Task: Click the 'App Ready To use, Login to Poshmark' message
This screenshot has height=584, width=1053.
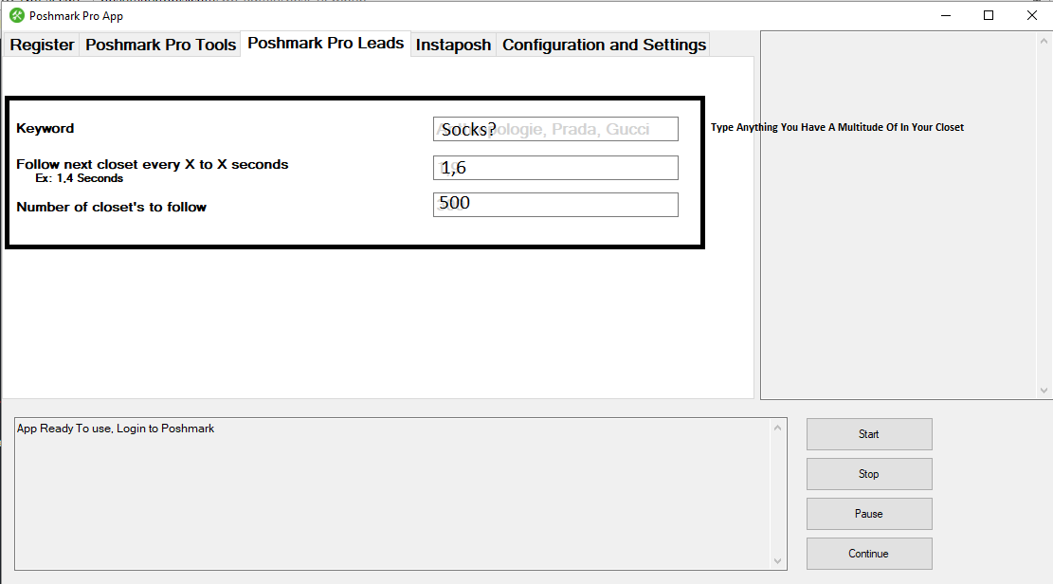Action: pyautogui.click(x=116, y=429)
